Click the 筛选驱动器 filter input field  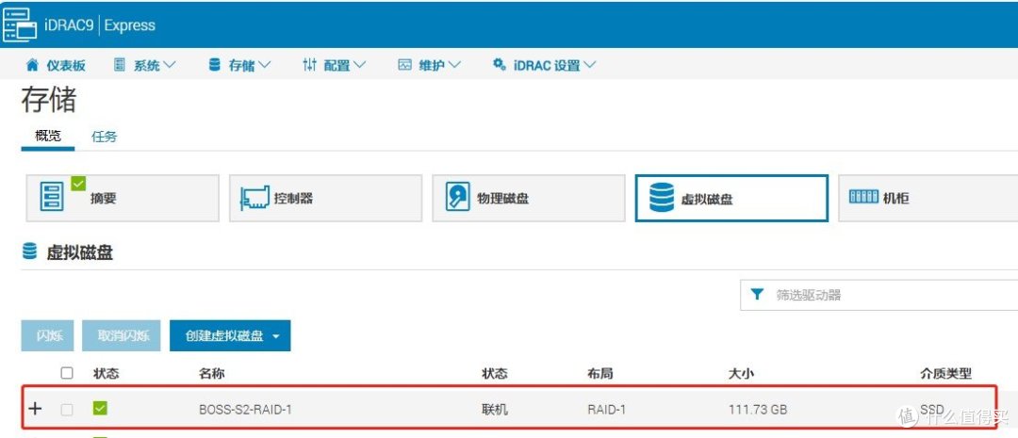(879, 295)
